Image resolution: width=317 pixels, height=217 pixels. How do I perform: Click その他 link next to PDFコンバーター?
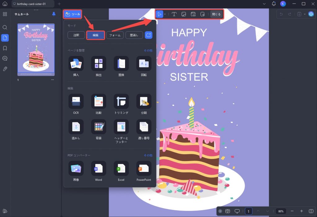click(148, 155)
